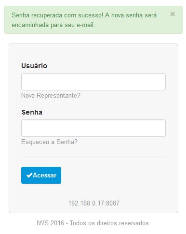Dismiss the green success alert
The width and height of the screenshot is (186, 234).
pyautogui.click(x=173, y=14)
